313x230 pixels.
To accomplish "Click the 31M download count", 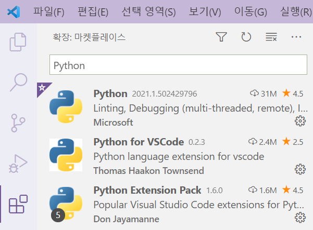I will pos(264,93).
